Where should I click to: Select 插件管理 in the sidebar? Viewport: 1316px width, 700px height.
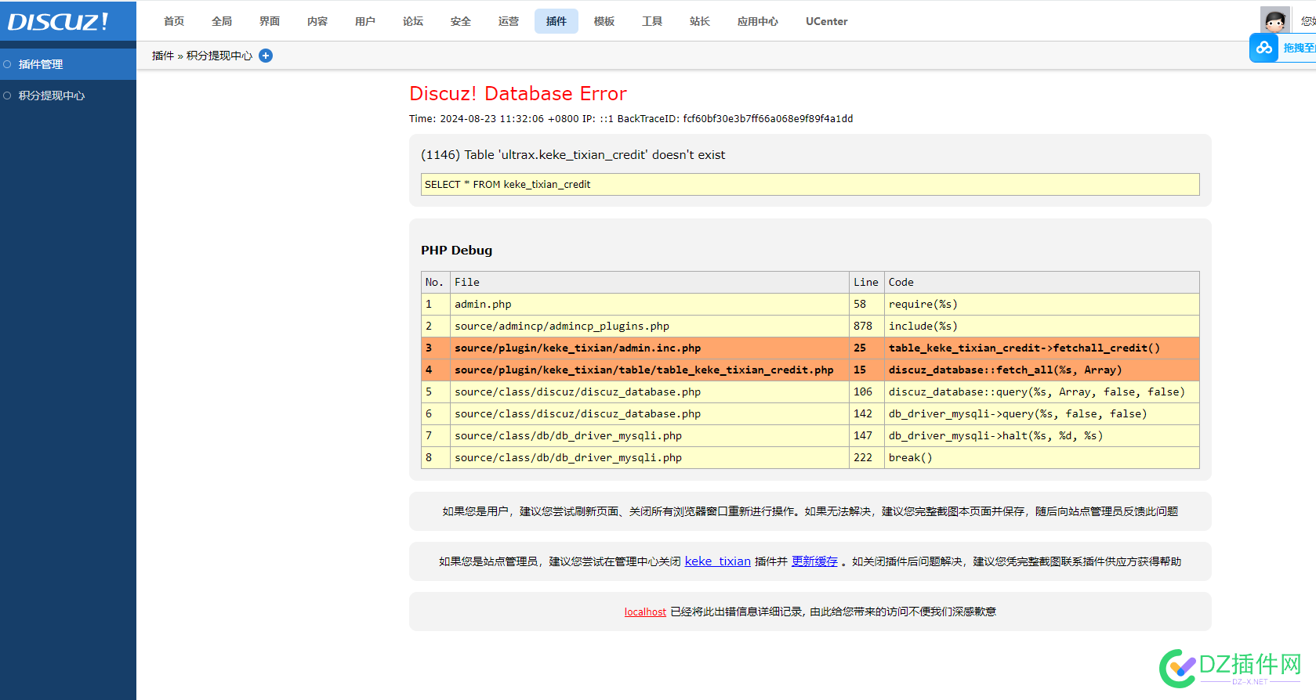click(x=68, y=64)
